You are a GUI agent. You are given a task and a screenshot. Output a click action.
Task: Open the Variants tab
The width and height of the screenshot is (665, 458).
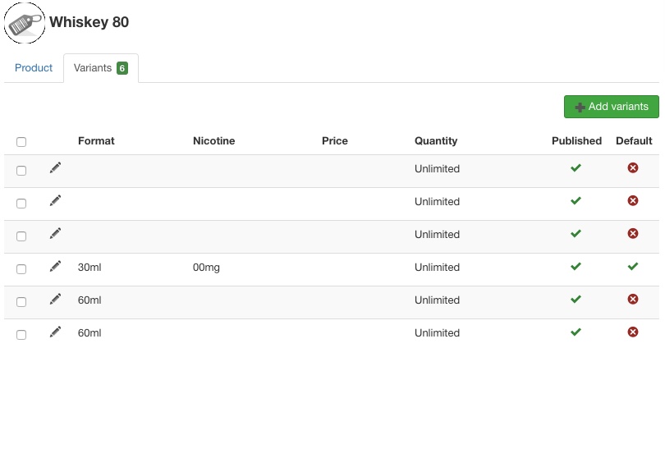coord(100,68)
